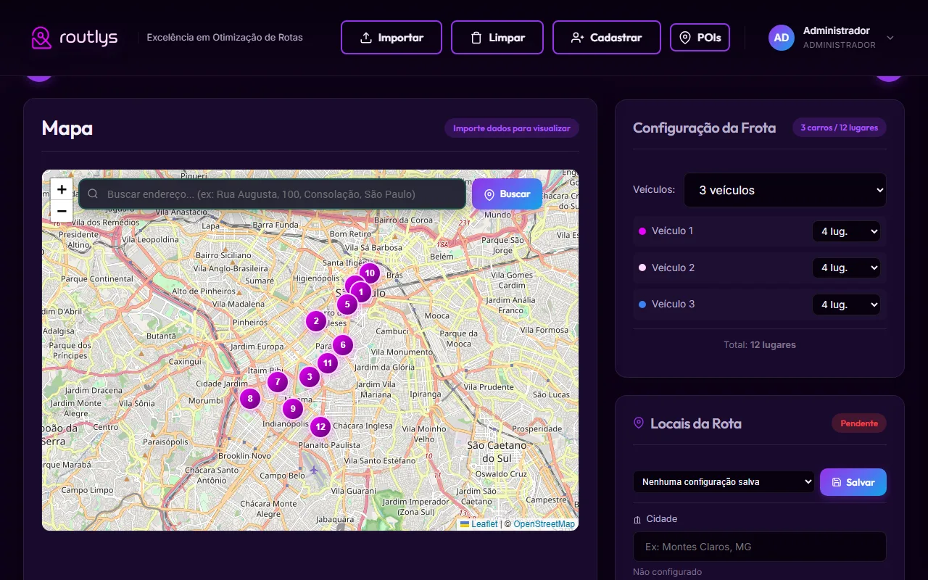Select map marker number 12
Screen dimensions: 928x580
(320, 427)
